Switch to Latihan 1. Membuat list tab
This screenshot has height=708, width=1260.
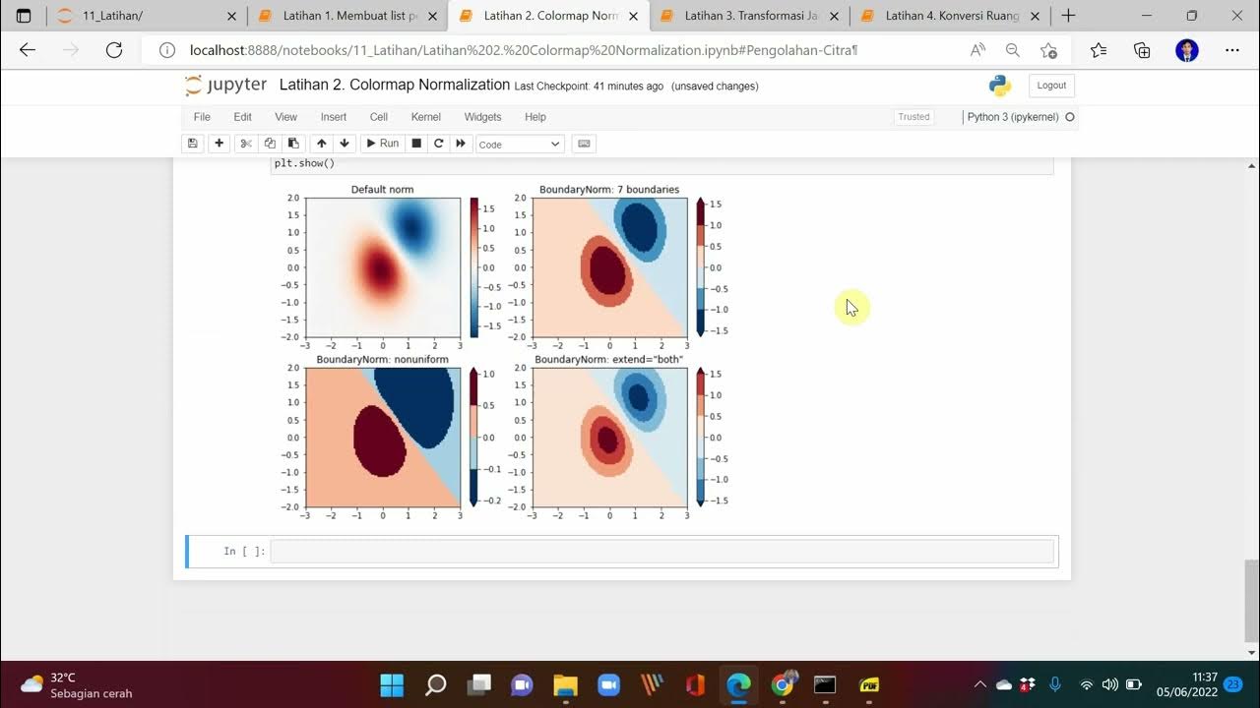[346, 16]
